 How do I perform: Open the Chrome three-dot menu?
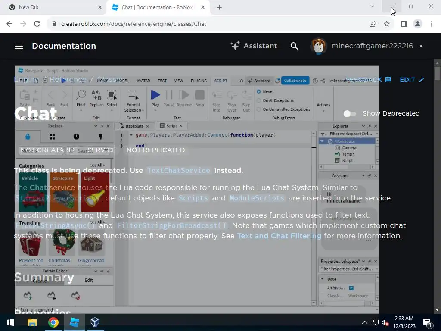point(432,24)
